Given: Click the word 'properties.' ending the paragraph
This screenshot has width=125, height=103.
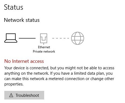Looking at the screenshot, I should [14, 84].
